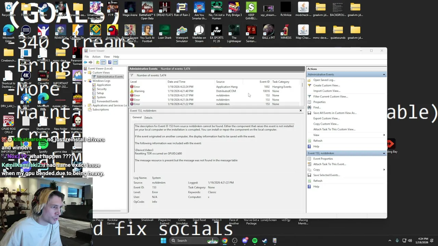This screenshot has height=246, width=438.
Task: Sort events by Task Category column
Action: [286, 82]
